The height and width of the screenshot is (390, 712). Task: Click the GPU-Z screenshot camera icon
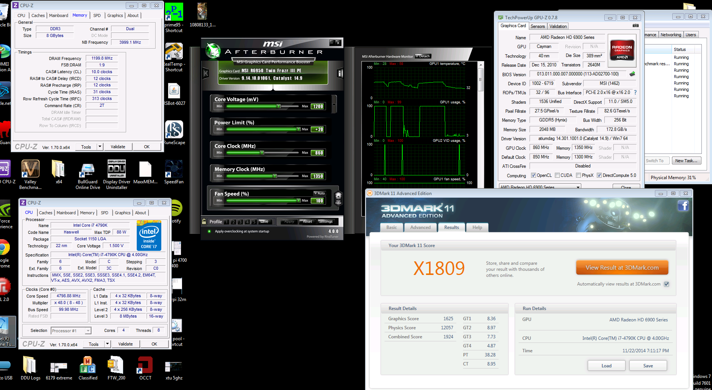click(x=636, y=26)
